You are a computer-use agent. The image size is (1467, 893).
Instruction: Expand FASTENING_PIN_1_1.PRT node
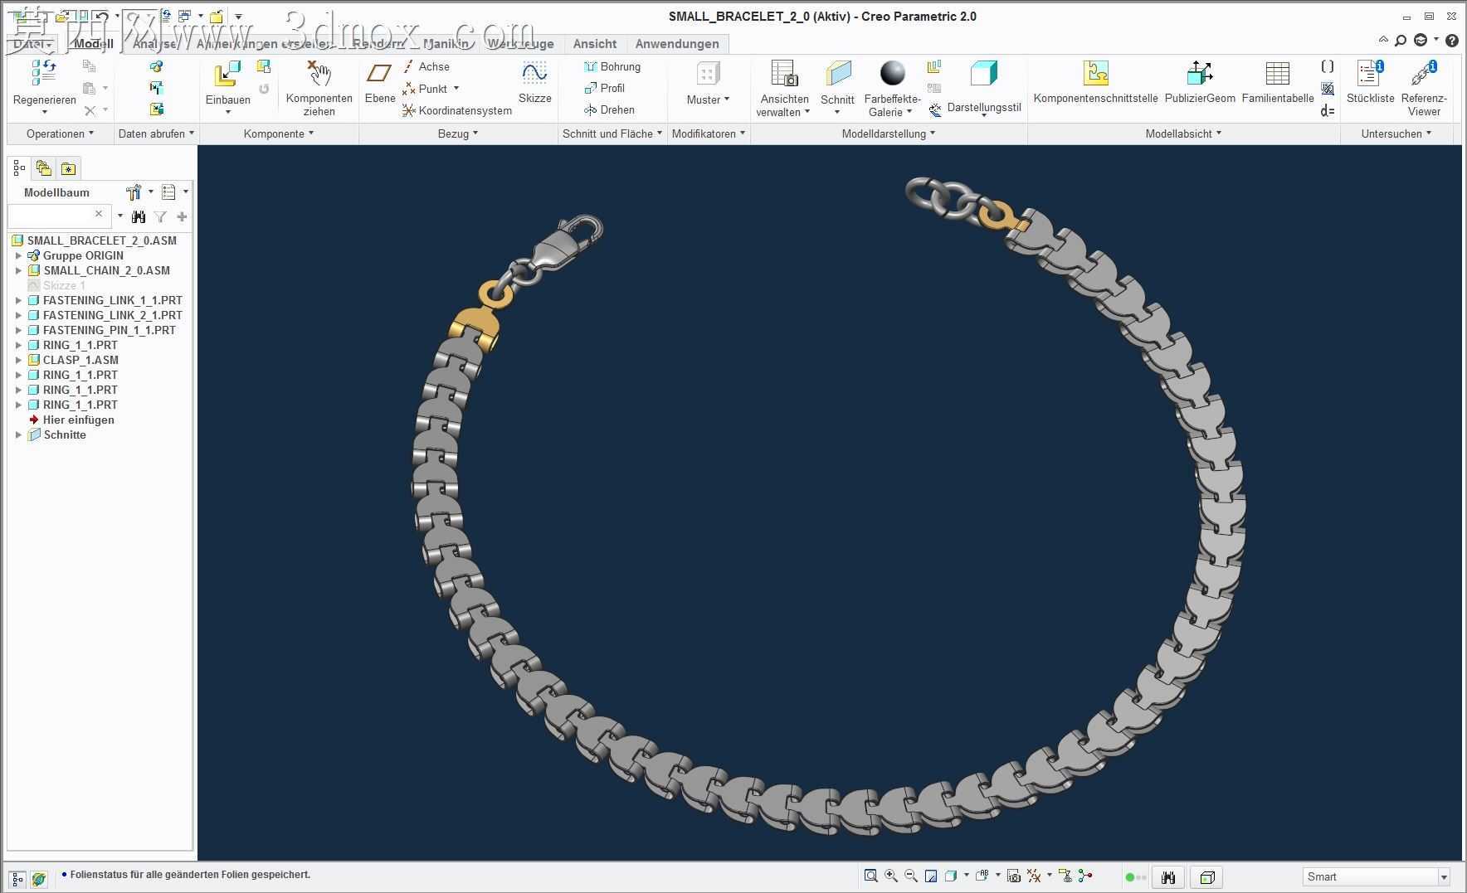pyautogui.click(x=18, y=330)
